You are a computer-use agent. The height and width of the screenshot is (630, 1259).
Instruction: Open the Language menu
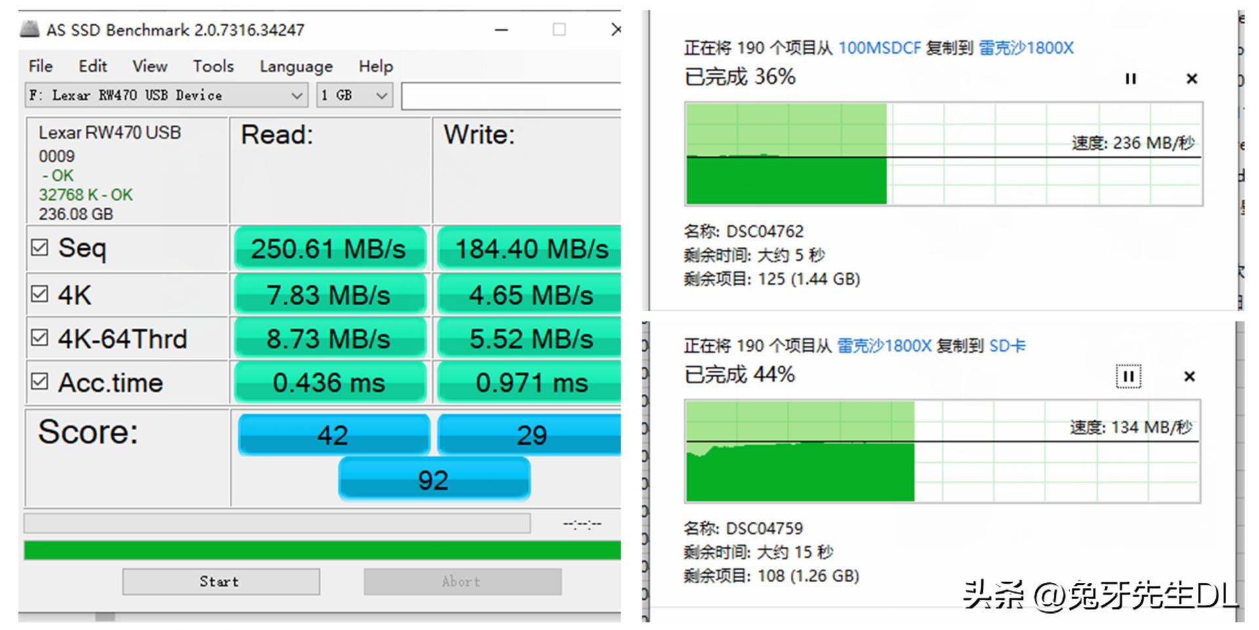(x=296, y=66)
